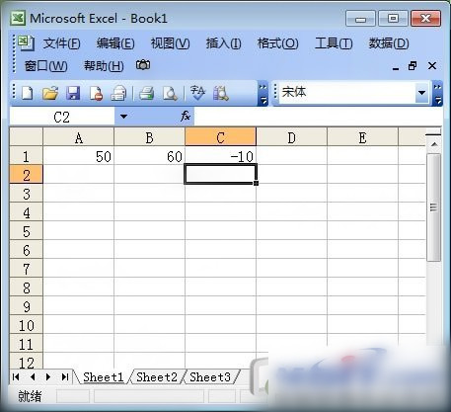The width and height of the screenshot is (451, 412).
Task: Click the Name Box showing C2
Action: tap(62, 117)
